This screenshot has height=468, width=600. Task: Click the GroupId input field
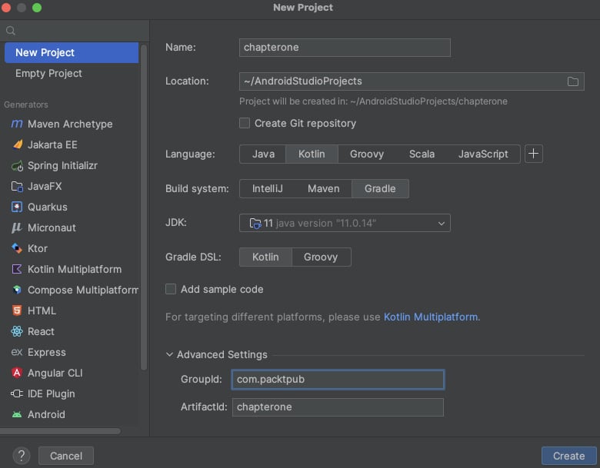pos(338,380)
